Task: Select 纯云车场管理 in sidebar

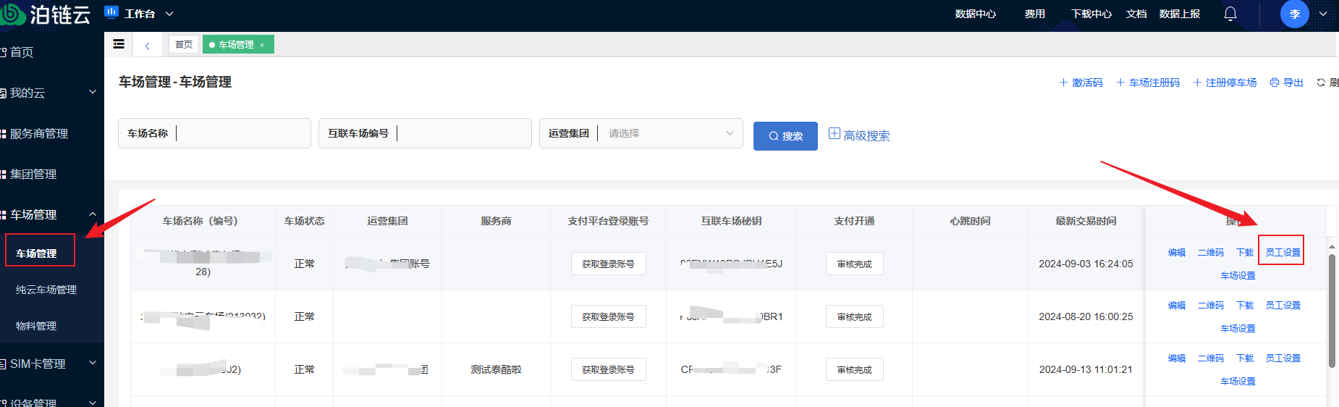Action: 46,290
